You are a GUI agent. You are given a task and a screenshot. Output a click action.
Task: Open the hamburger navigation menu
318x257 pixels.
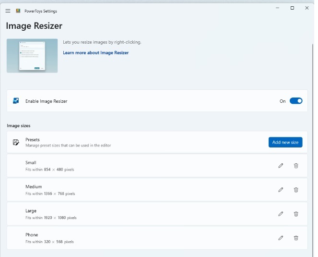pyautogui.click(x=8, y=11)
